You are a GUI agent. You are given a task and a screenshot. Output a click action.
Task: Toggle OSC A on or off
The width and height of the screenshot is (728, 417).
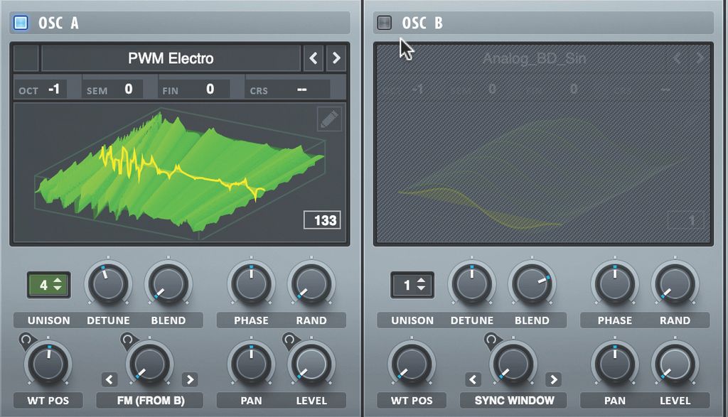21,21
